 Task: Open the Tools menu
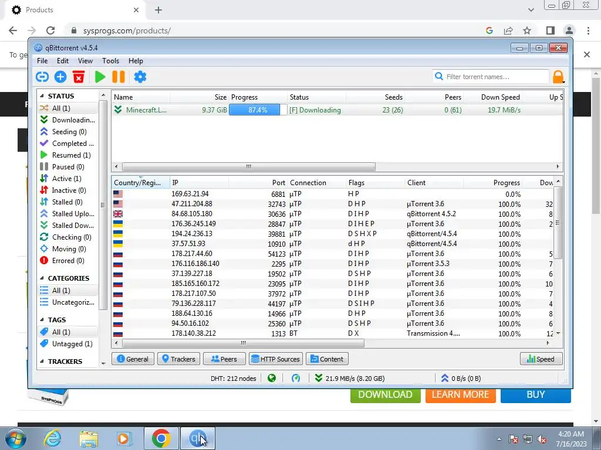(x=110, y=61)
